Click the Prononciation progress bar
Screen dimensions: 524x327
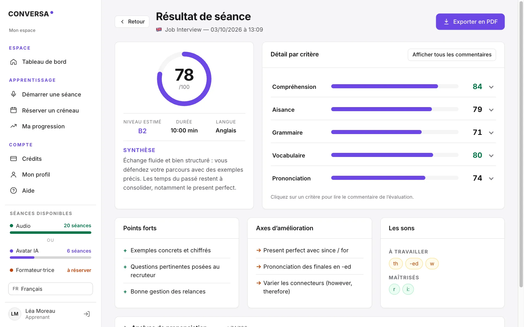pos(395,178)
